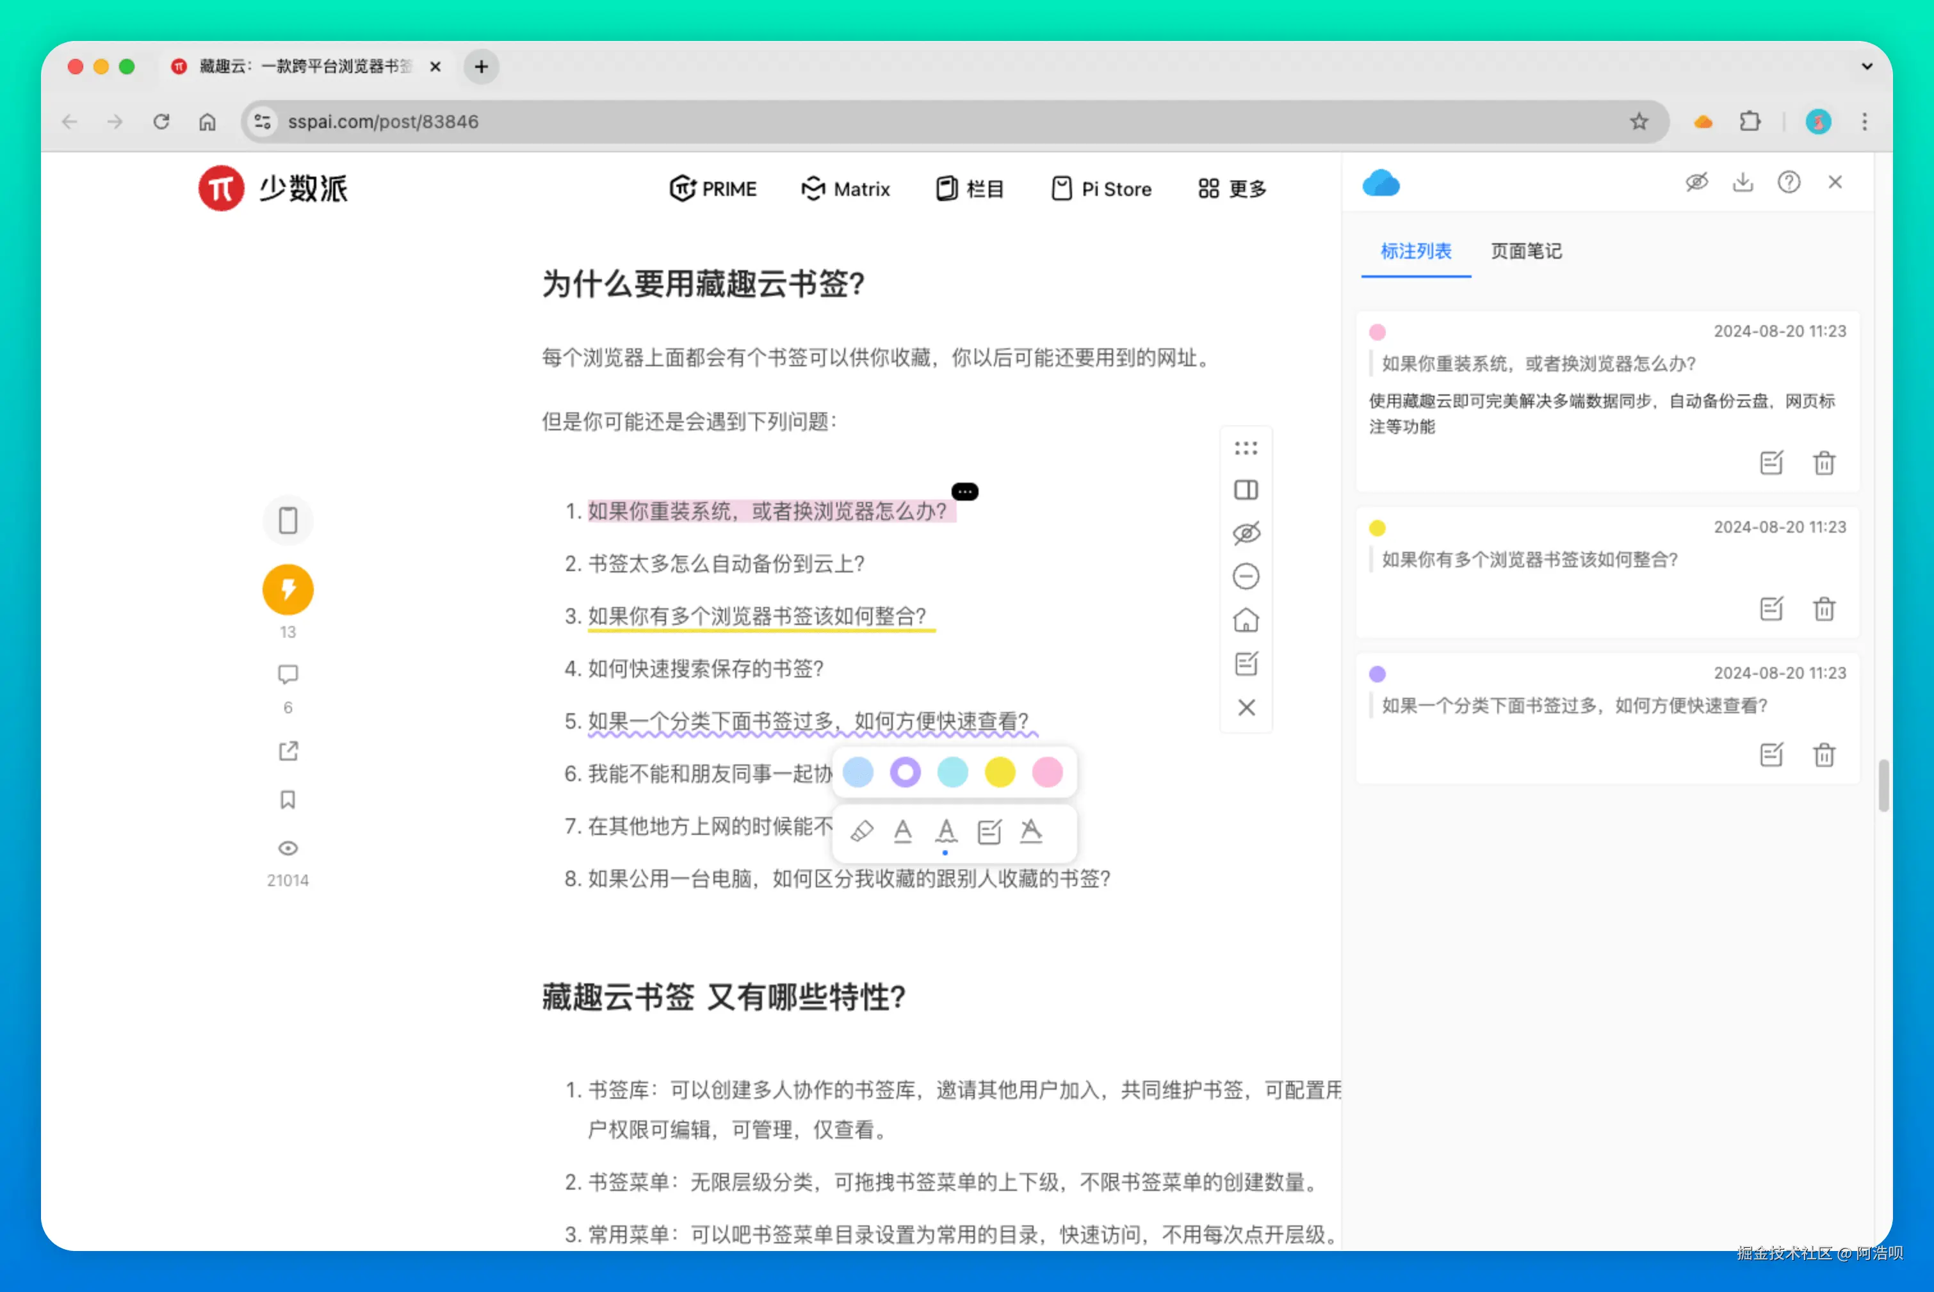Click the eraser icon in annotation toolbar
Screen dimensions: 1934x1292
861,832
